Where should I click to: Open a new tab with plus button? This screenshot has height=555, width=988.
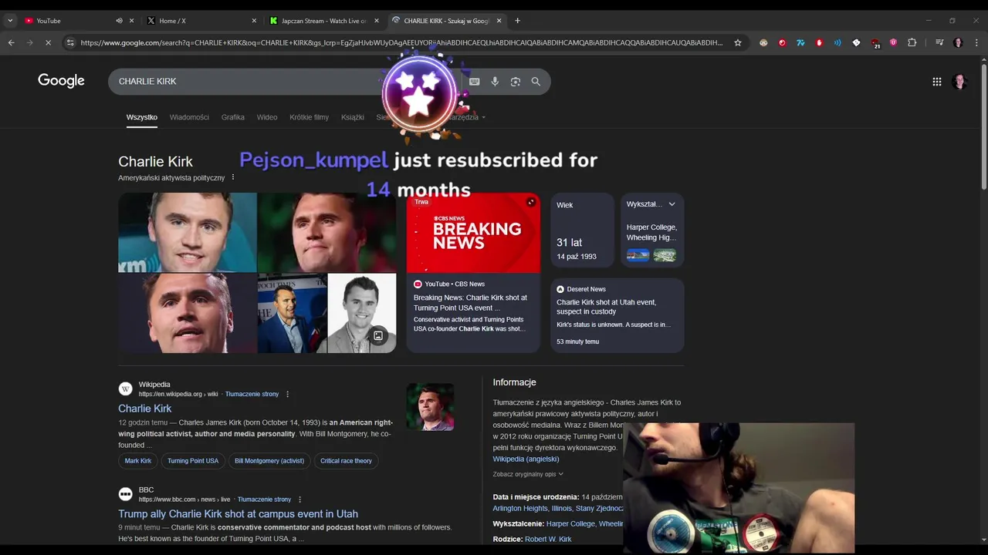(x=517, y=21)
